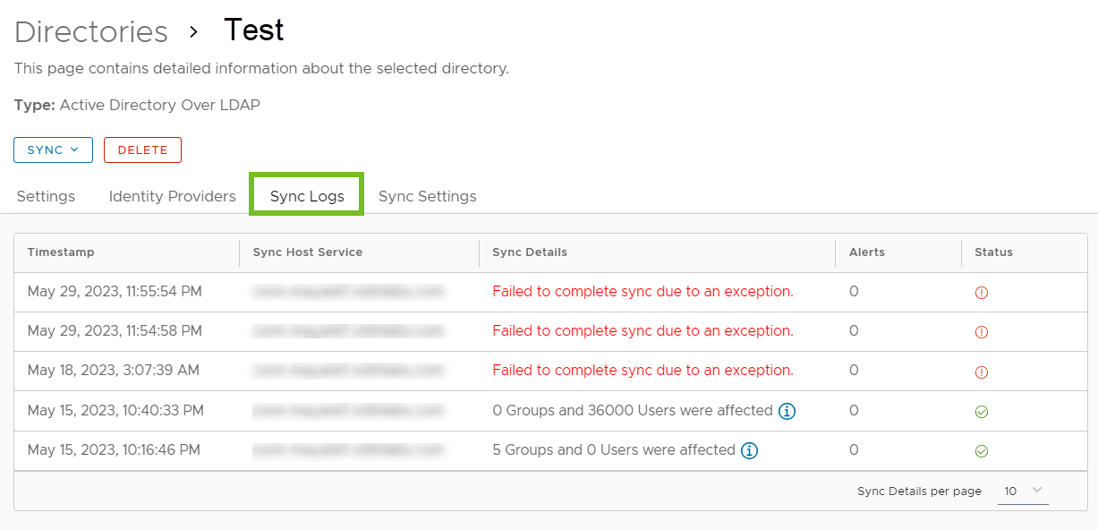Click '0 Groups and 36000 Users were affected'
Image resolution: width=1098 pixels, height=530 pixels.
(633, 410)
